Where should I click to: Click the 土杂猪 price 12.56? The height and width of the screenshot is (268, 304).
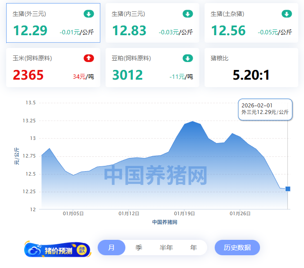(228, 31)
